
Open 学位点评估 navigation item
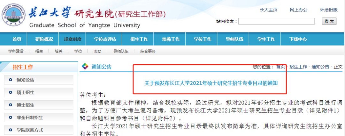click(105, 39)
